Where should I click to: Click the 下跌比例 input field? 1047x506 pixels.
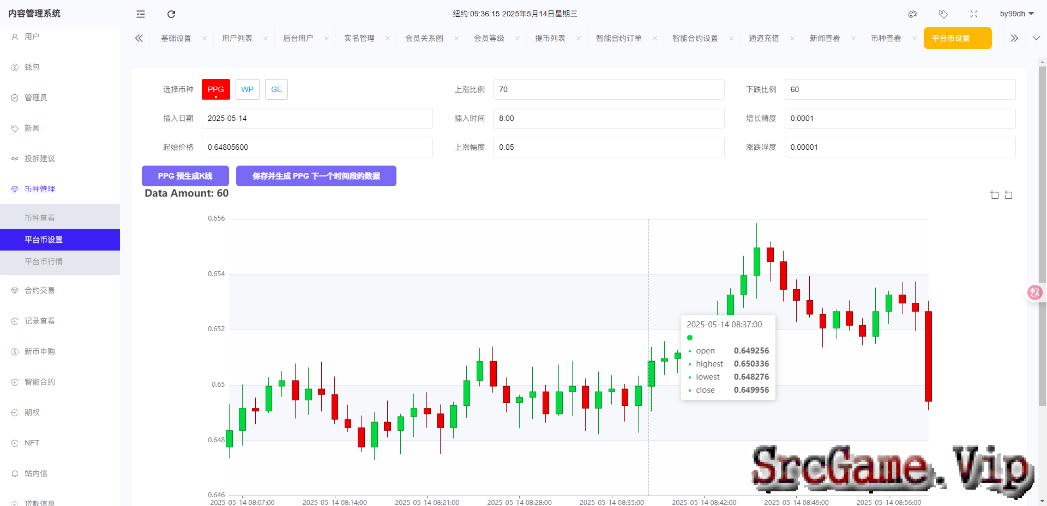(x=900, y=89)
